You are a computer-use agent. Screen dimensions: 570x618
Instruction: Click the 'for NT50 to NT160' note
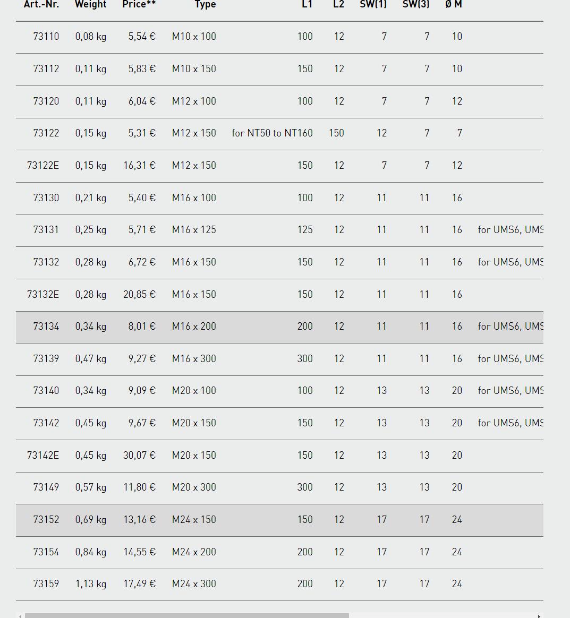[x=272, y=133]
